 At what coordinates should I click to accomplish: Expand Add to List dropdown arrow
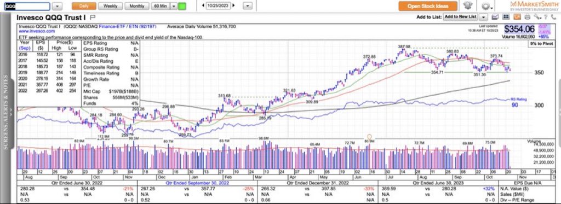coord(483,17)
